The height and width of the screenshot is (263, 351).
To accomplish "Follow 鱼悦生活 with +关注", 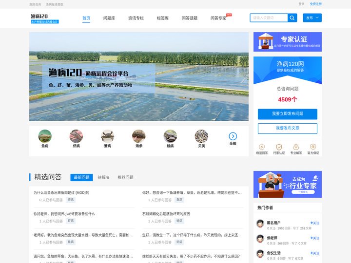I will coord(315,253).
